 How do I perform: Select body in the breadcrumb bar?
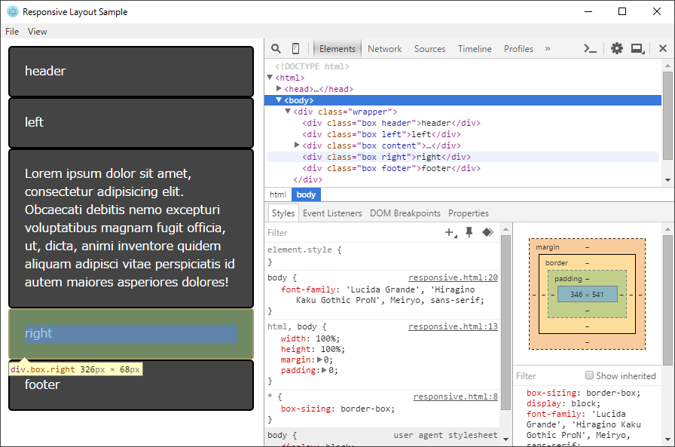click(x=306, y=194)
